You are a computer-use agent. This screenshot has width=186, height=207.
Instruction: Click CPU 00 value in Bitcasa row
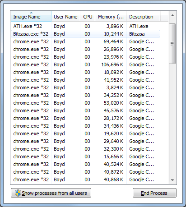click(87, 34)
